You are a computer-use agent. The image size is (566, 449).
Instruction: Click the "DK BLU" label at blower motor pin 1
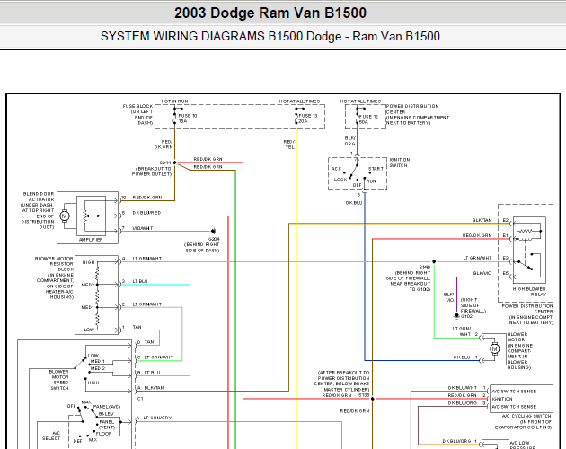pyautogui.click(x=462, y=357)
